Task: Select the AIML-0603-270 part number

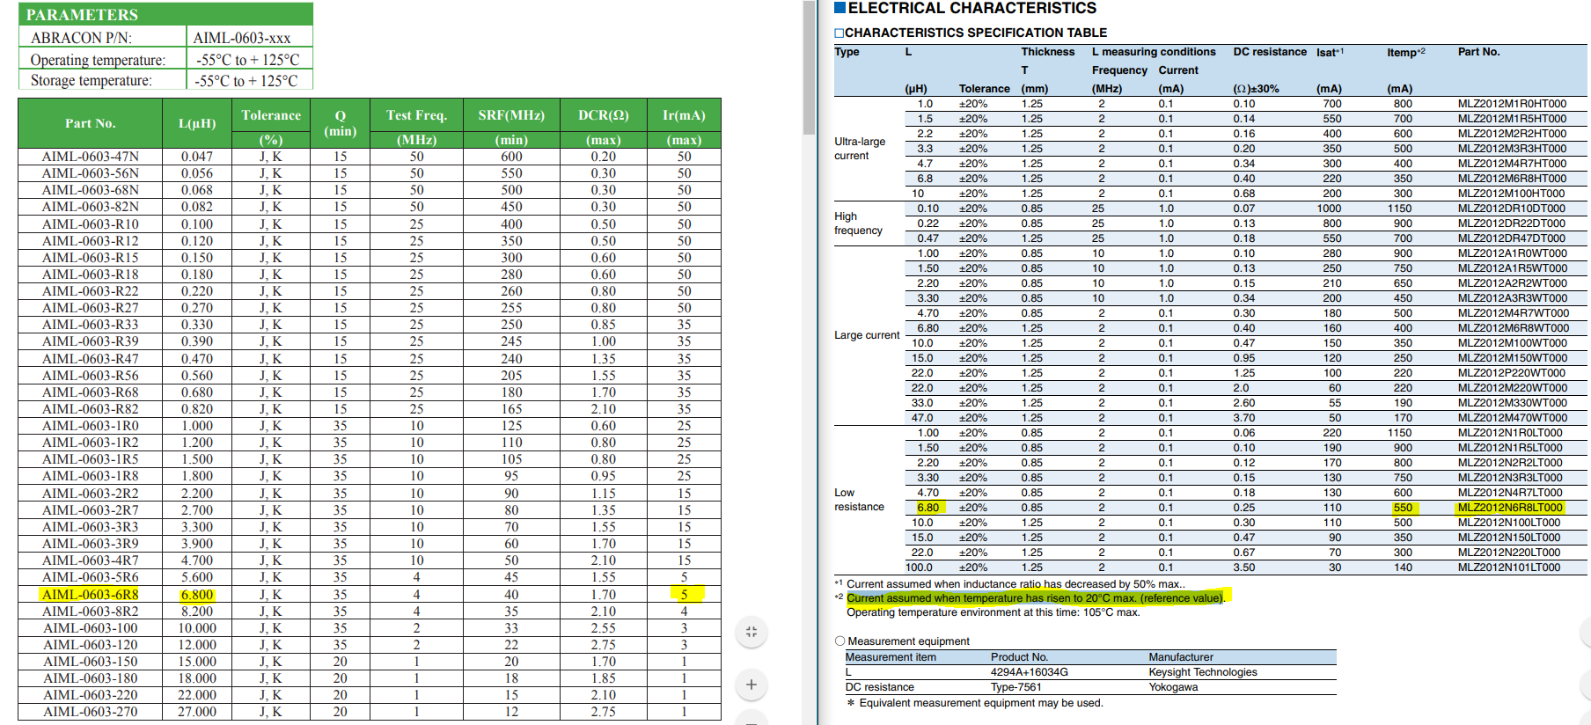Action: (90, 712)
